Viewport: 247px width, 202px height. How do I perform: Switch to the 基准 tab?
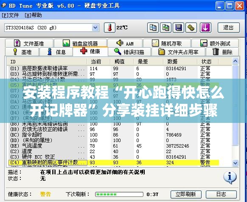click(22, 52)
